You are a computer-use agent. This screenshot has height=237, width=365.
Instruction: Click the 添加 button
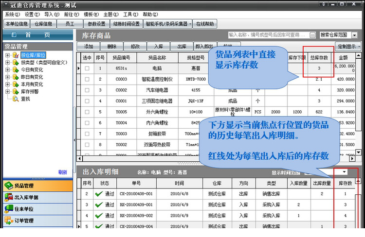pyautogui.click(x=89, y=47)
